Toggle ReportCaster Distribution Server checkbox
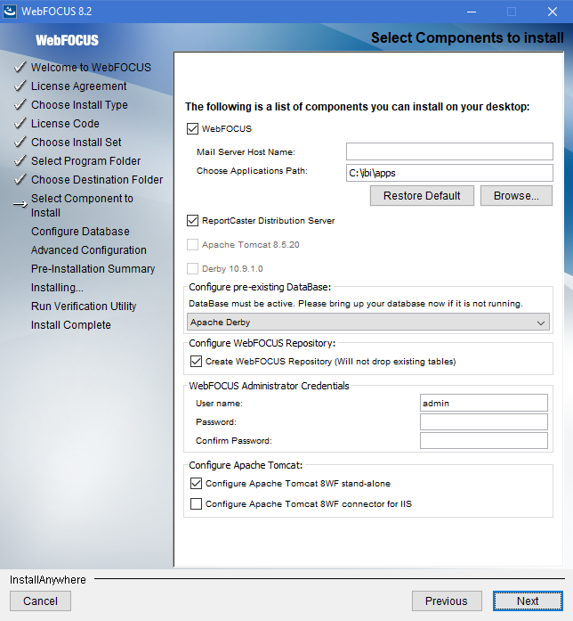573x621 pixels. coord(192,221)
